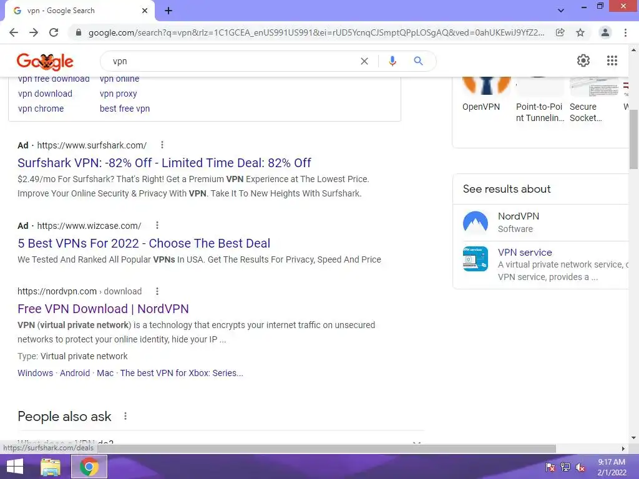Reload the Google search page

(x=54, y=32)
